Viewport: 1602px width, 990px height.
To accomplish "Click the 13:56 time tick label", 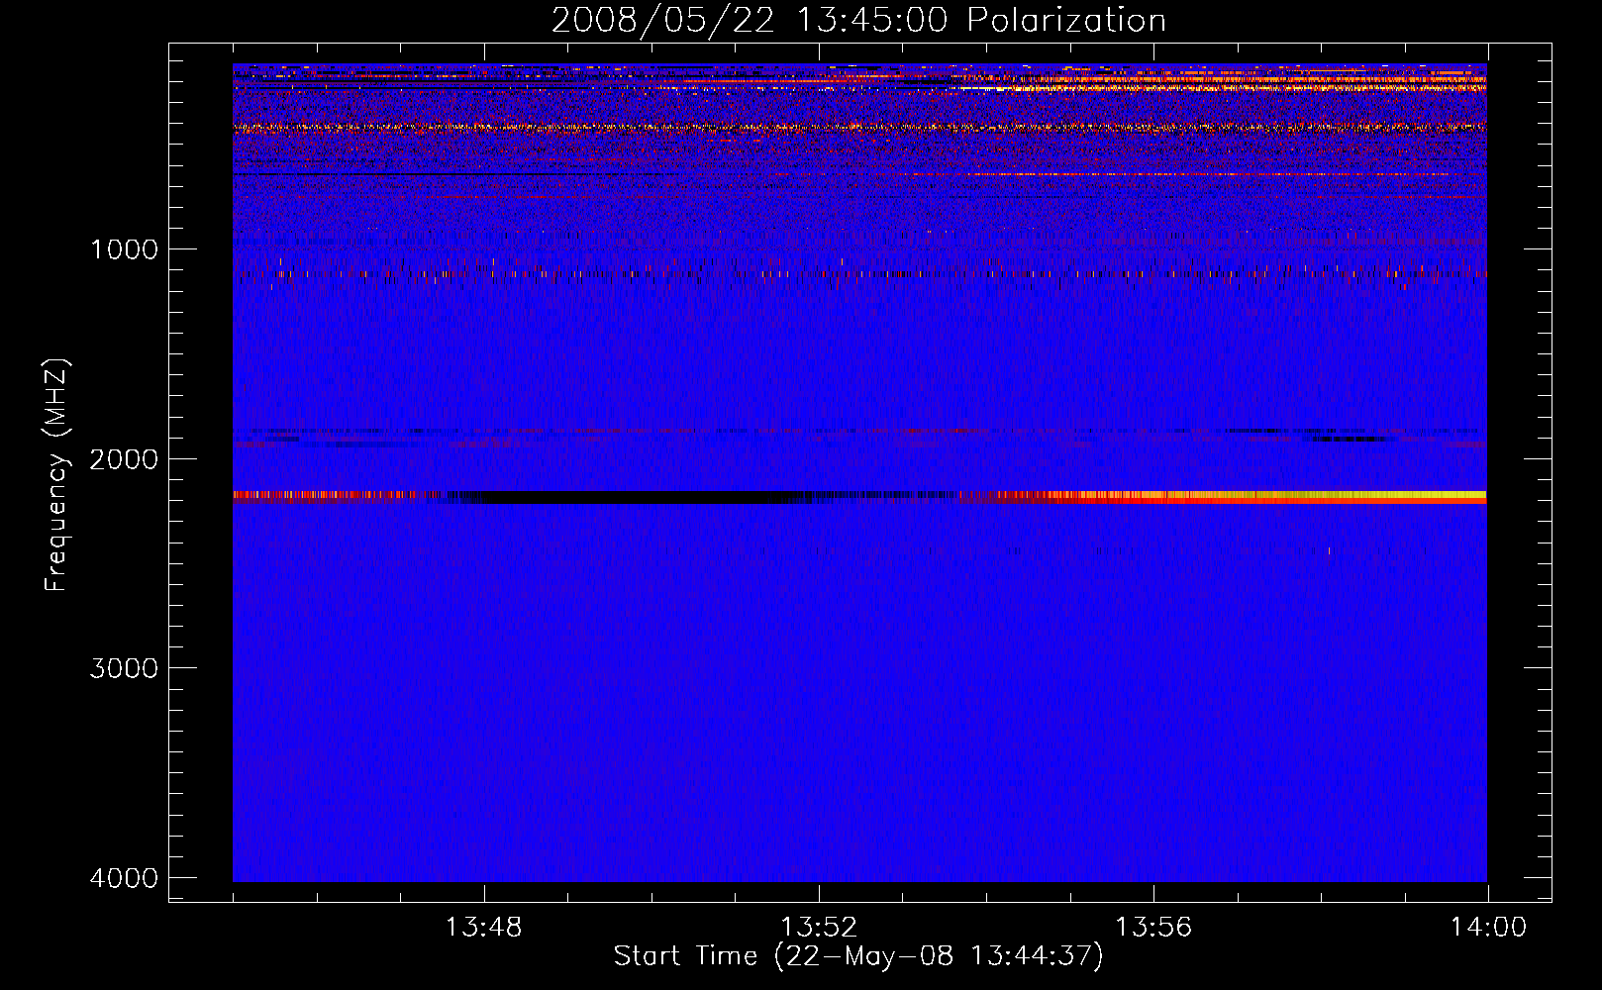I will pyautogui.click(x=1152, y=928).
